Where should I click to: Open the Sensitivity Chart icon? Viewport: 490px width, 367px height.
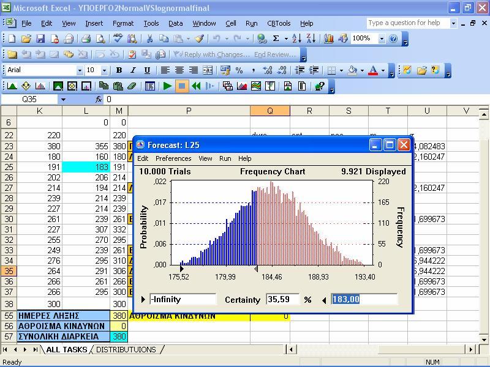(x=270, y=86)
